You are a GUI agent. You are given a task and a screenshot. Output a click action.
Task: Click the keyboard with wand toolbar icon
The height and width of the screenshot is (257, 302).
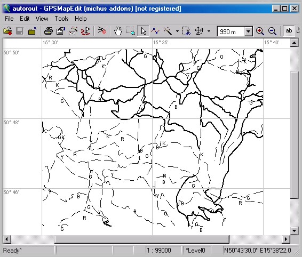73,31
